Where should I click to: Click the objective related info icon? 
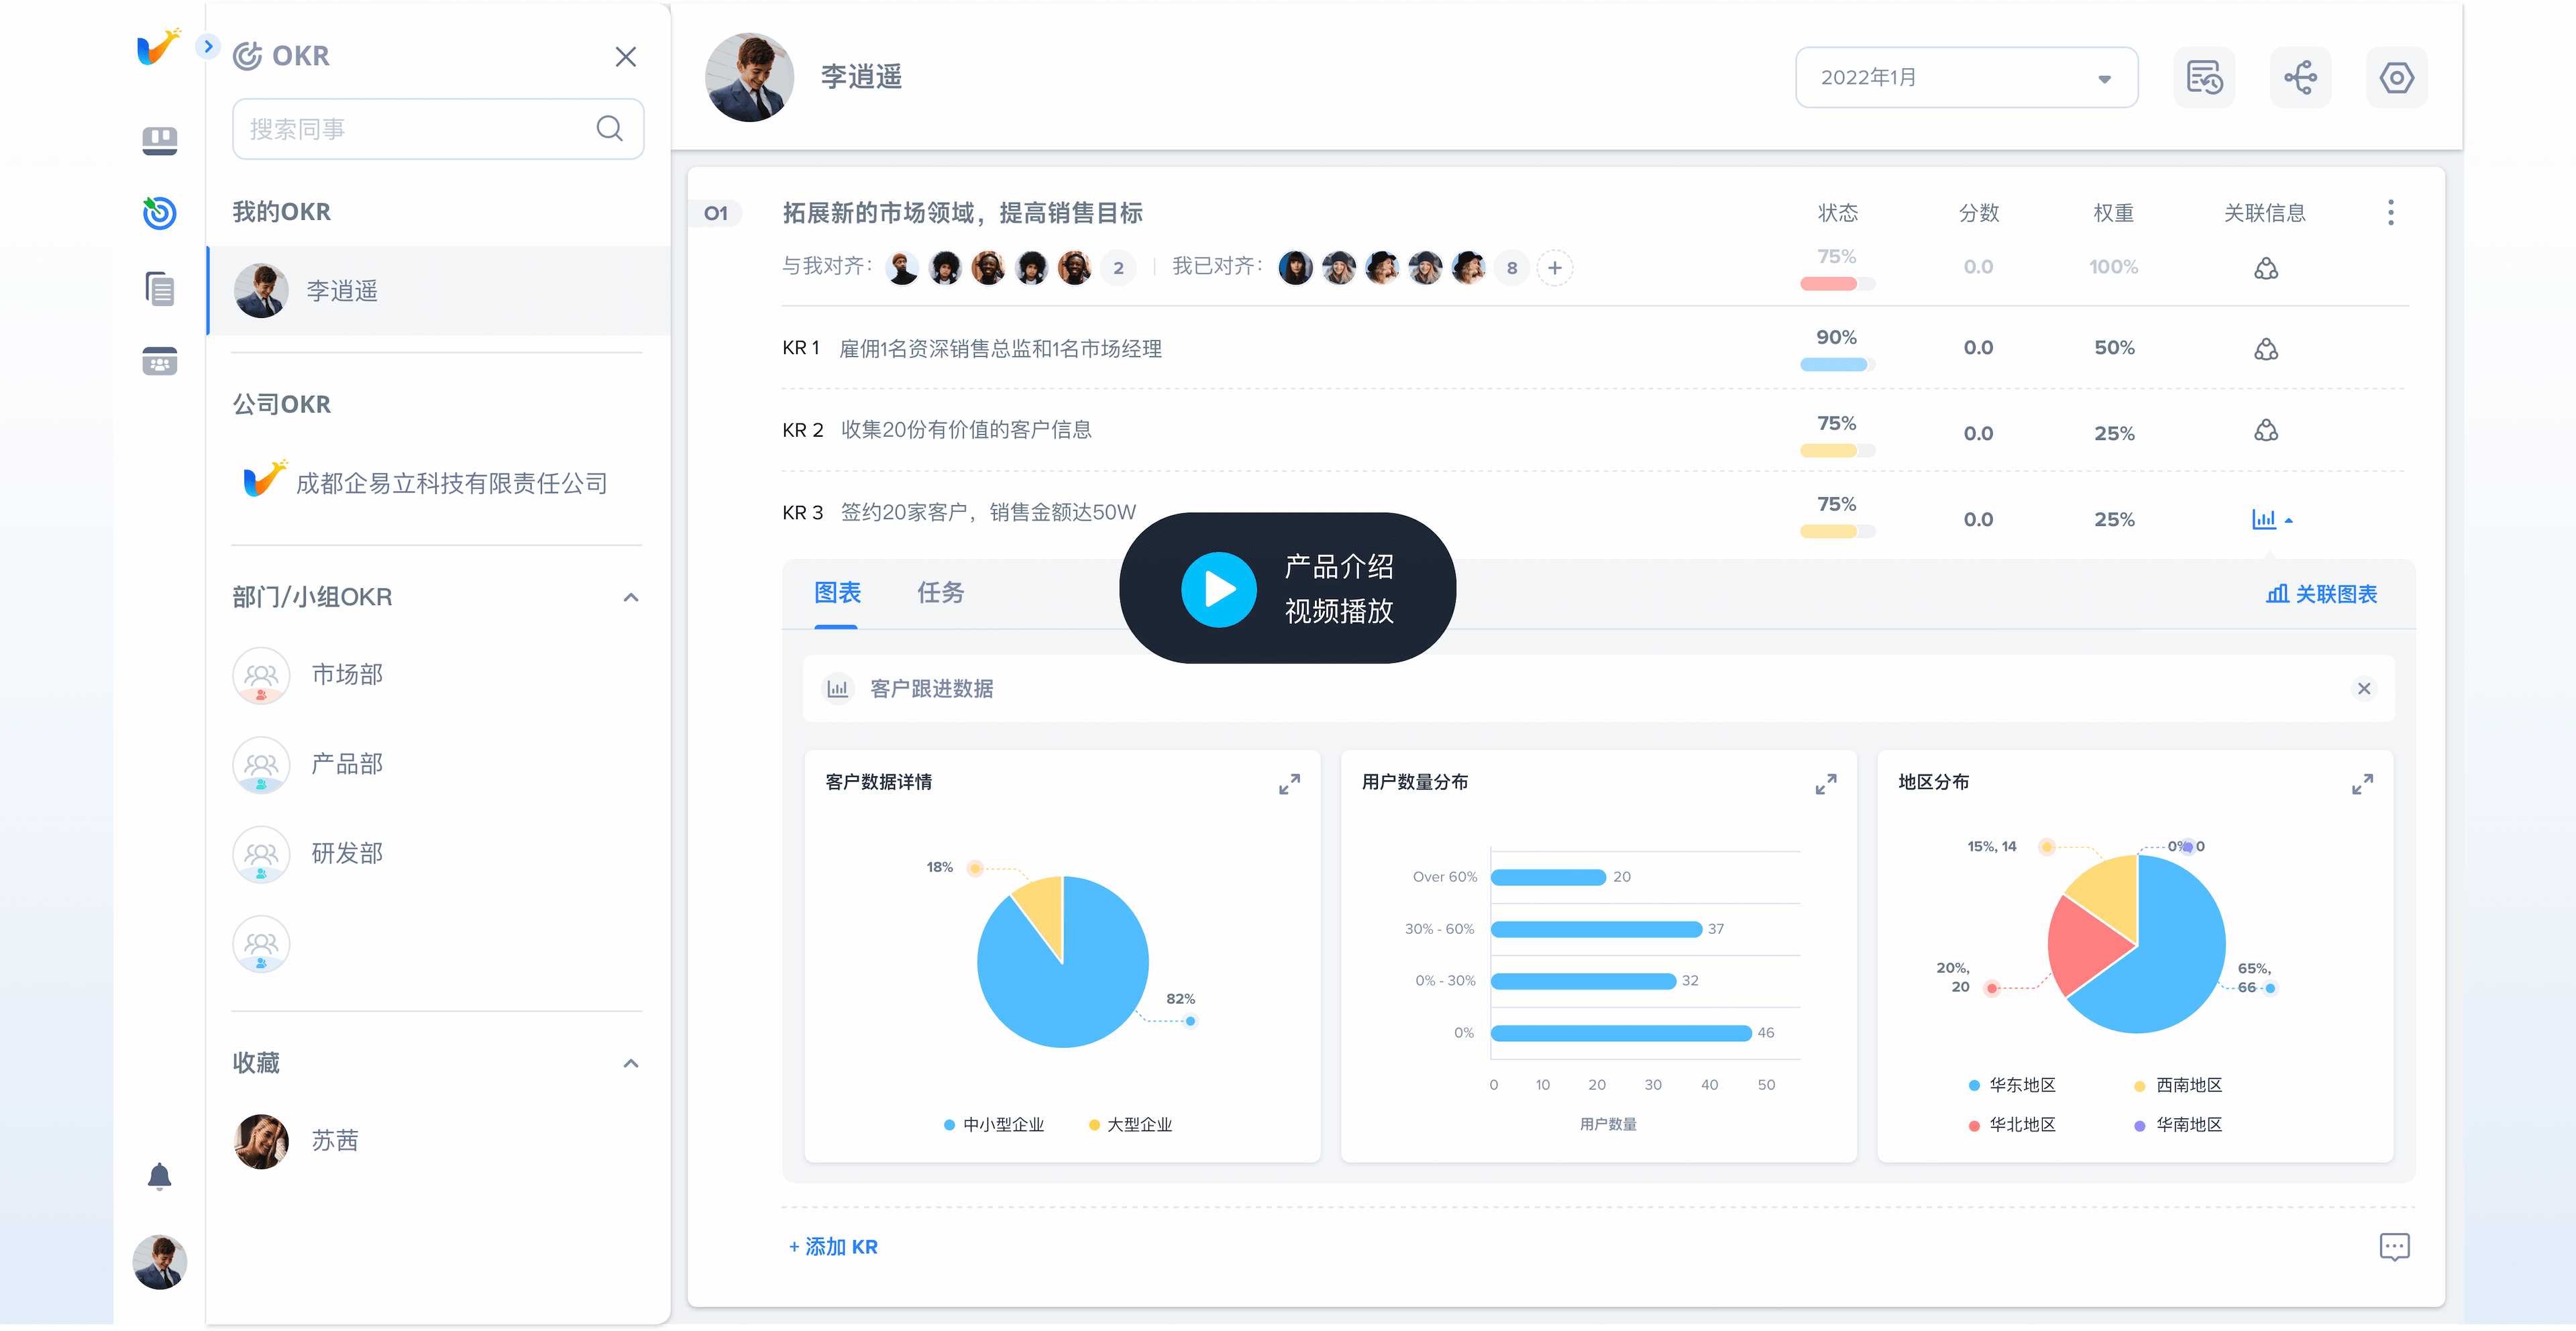2266,268
